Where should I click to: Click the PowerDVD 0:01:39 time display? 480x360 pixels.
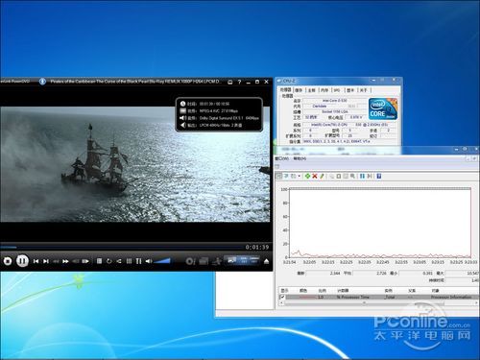pos(257,247)
